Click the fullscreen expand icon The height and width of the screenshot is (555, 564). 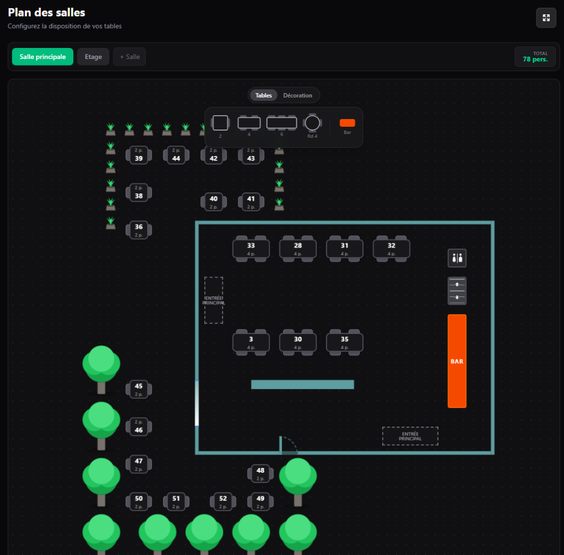pyautogui.click(x=546, y=18)
